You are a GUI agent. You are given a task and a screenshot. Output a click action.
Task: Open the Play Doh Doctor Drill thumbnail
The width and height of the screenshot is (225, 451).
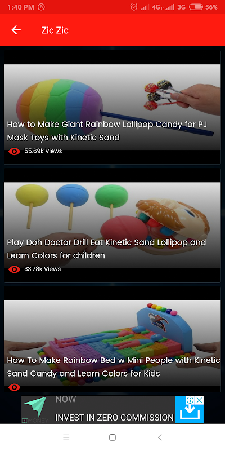click(112, 225)
